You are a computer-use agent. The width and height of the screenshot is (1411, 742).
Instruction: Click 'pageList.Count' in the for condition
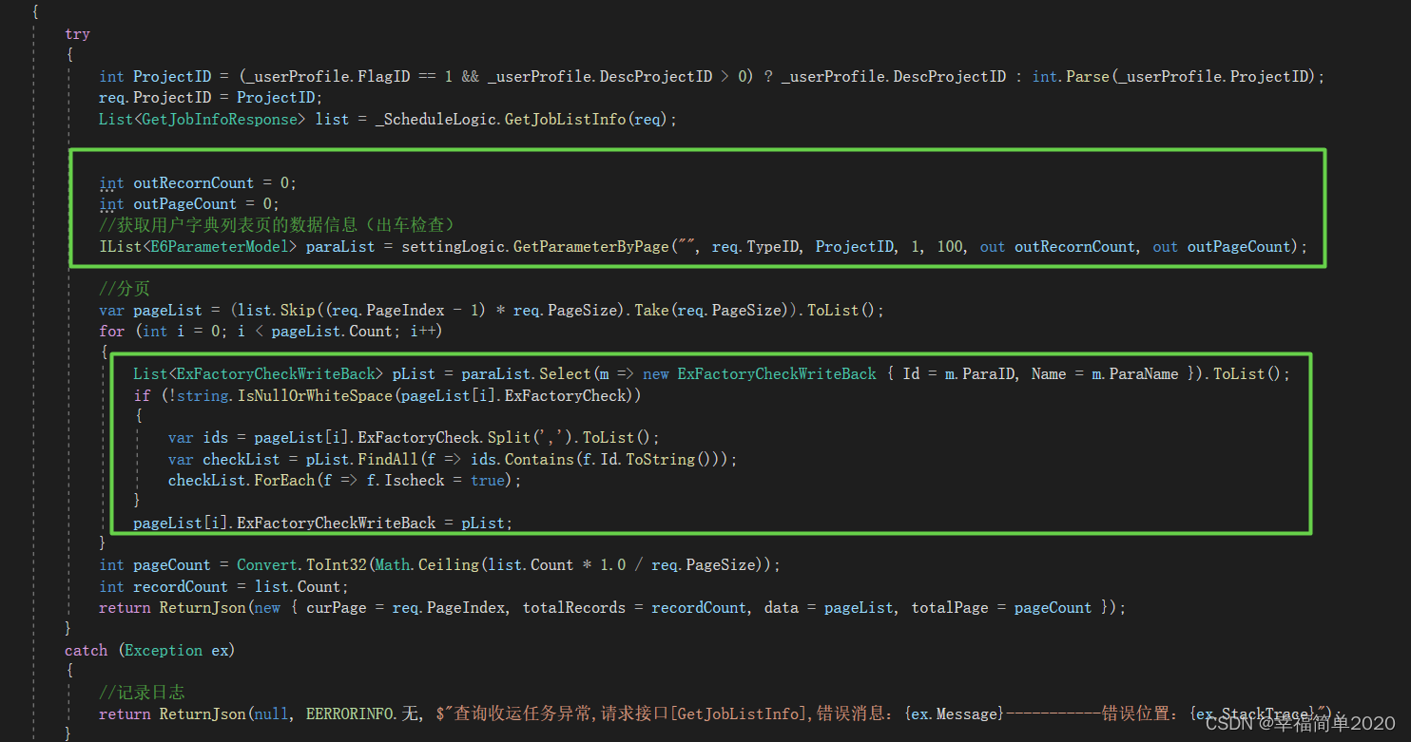tap(332, 332)
